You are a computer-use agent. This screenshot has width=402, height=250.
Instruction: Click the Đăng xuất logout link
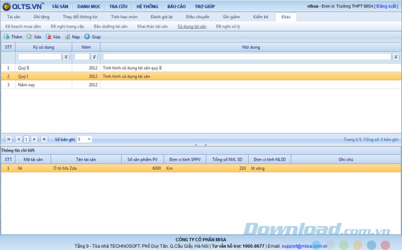(386, 6)
